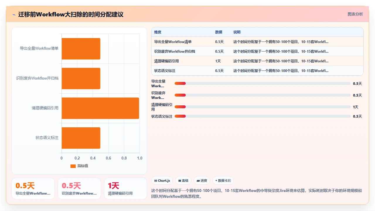This screenshot has width=375, height=211.
Task: Select the 表格 tag button
Action: (x=183, y=181)
